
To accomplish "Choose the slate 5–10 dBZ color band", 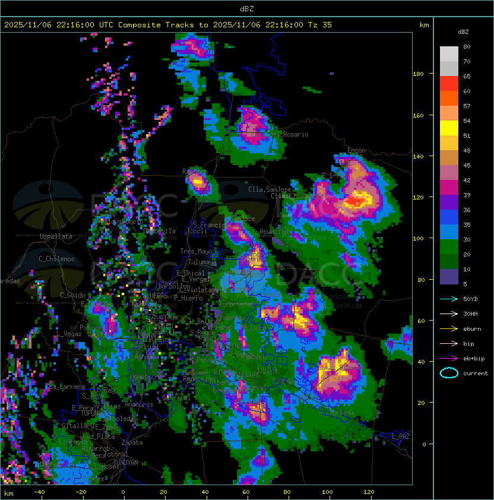I will click(x=449, y=277).
